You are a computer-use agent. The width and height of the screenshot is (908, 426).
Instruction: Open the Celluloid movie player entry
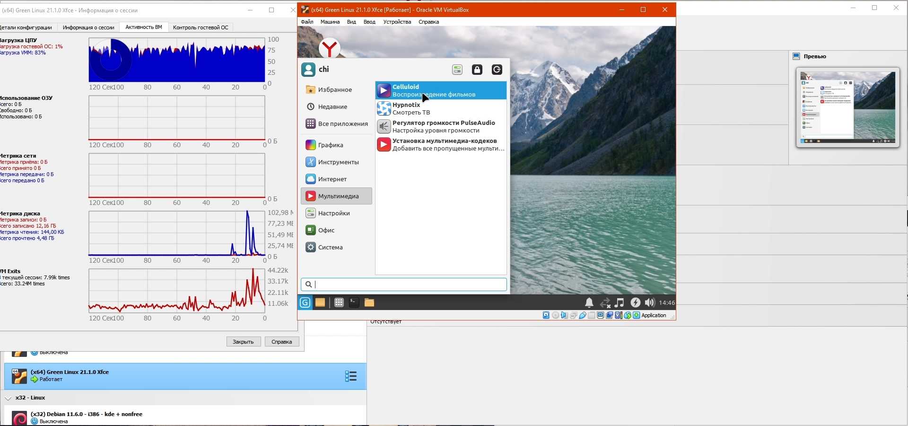(441, 90)
